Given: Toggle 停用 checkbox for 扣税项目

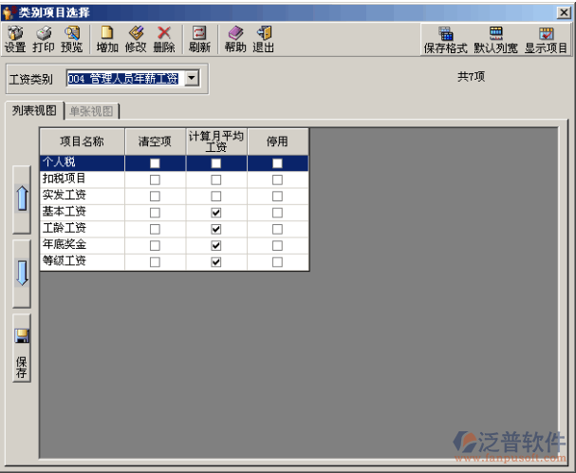Looking at the screenshot, I should pyautogui.click(x=277, y=180).
